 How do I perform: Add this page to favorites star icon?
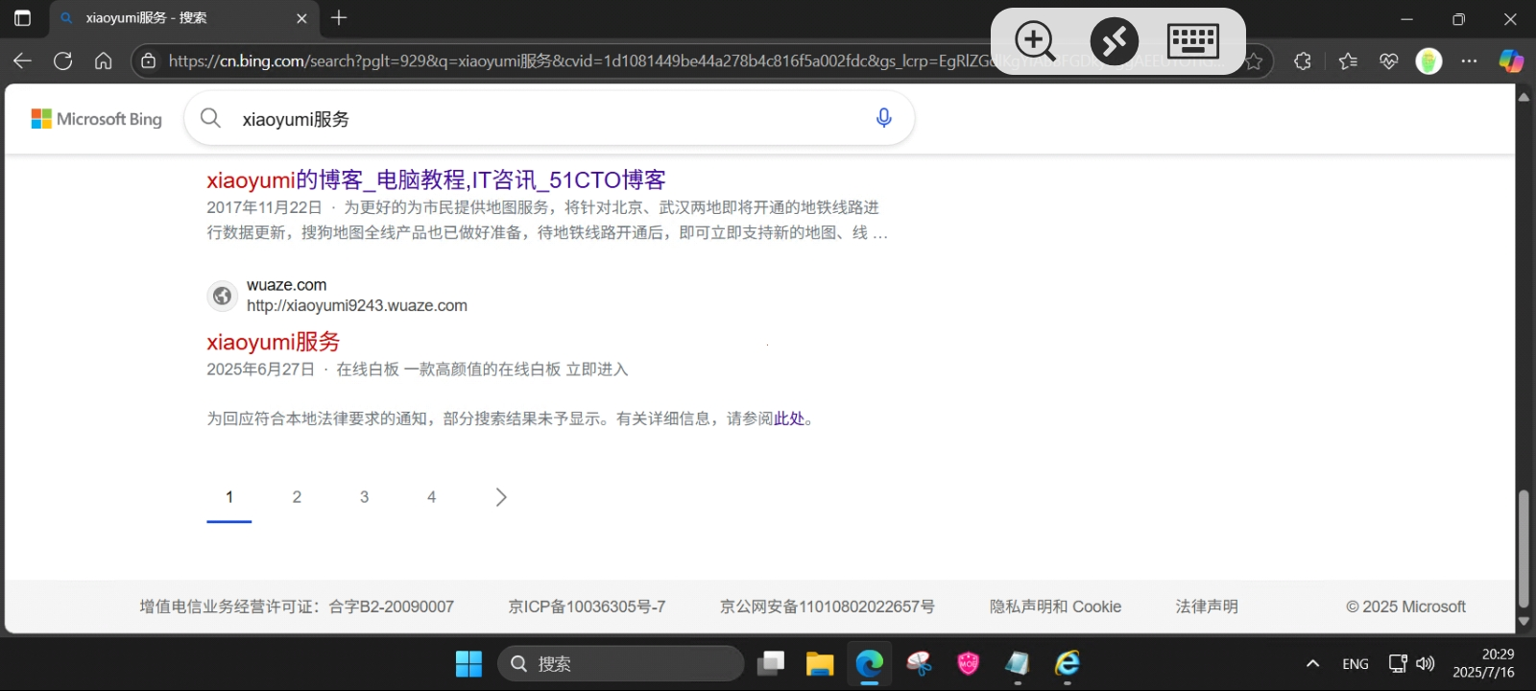[1254, 61]
